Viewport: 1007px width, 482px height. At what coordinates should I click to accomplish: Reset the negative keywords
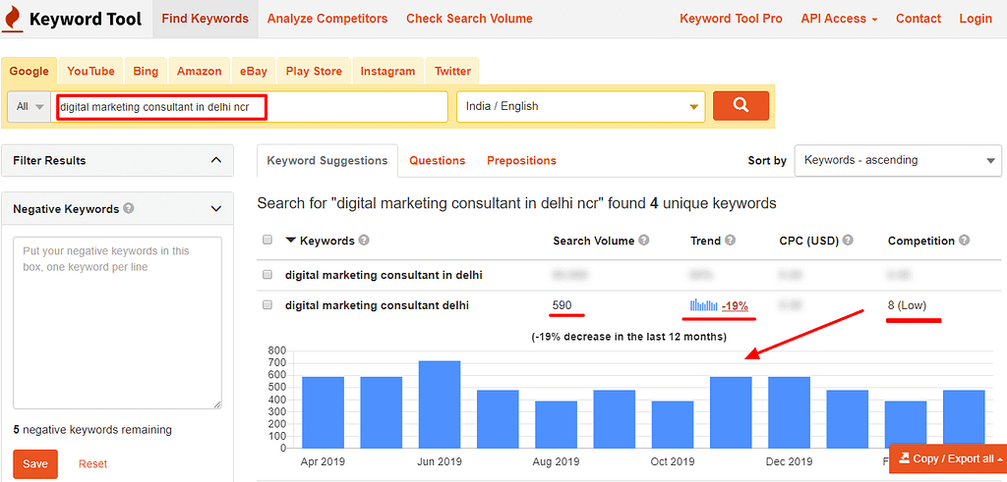click(x=93, y=464)
